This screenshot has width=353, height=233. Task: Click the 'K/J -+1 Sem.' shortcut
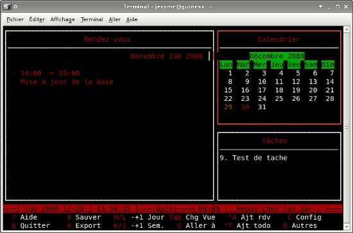coord(139,225)
